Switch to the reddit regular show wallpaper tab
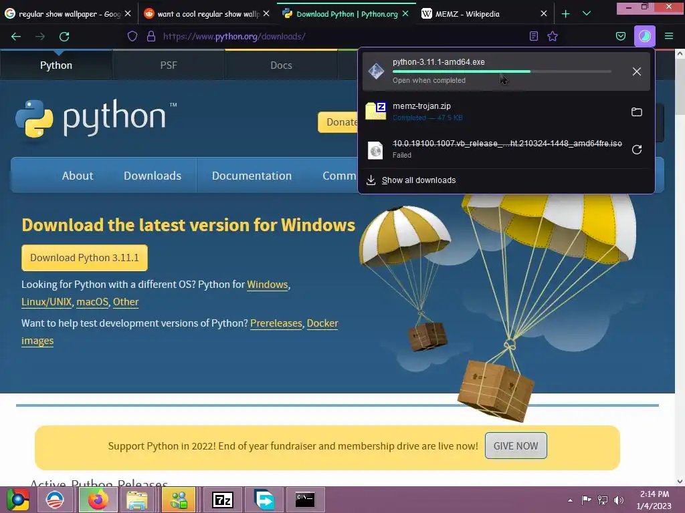Viewport: 685px width, 513px height. pos(206,14)
